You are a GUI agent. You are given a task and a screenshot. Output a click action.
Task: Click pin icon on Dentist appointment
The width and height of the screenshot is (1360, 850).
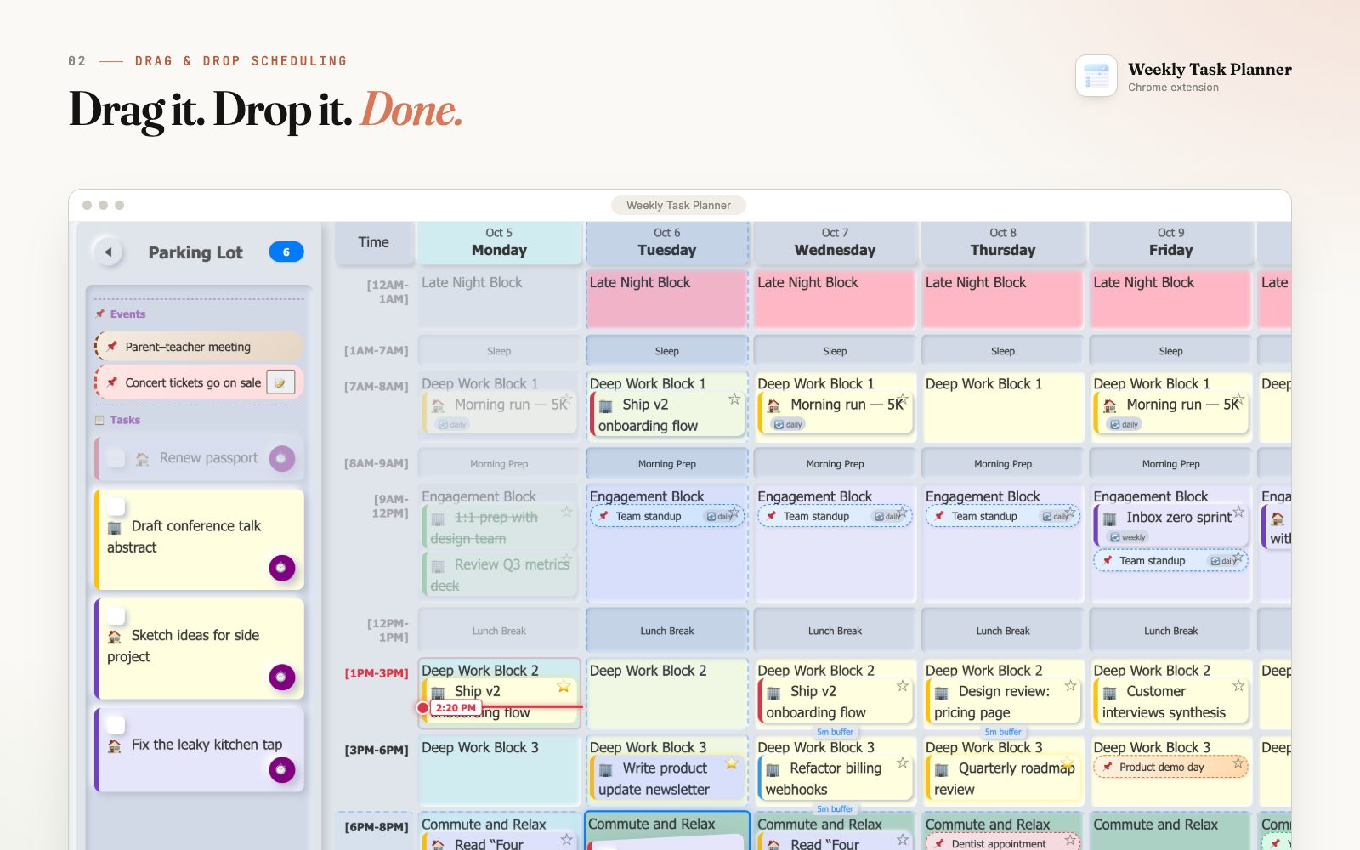coord(940,843)
